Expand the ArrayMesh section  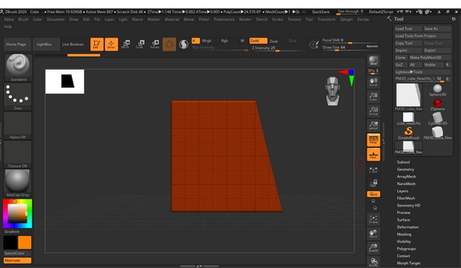[406, 176]
